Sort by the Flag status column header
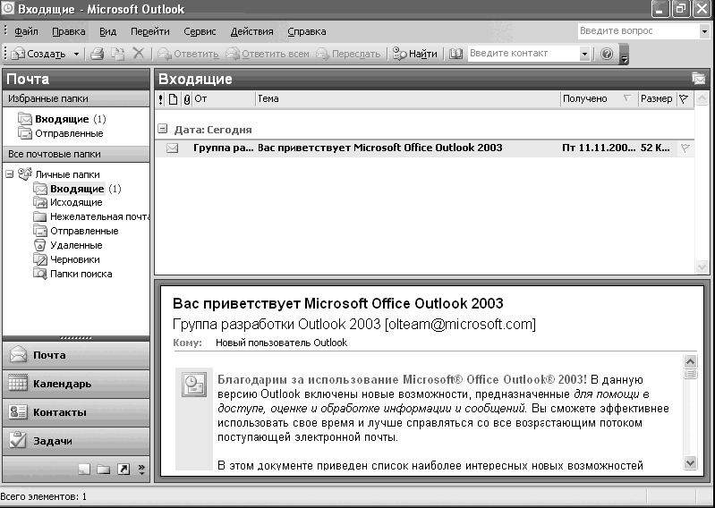Viewport: 715px width, 508px height. pos(684,99)
